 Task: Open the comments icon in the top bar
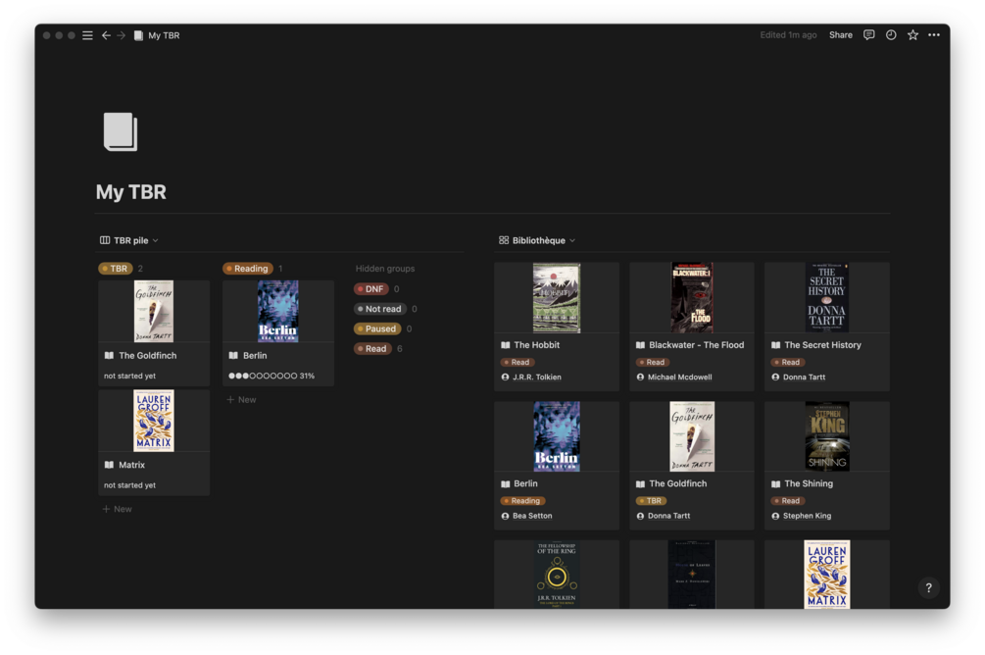coord(868,34)
